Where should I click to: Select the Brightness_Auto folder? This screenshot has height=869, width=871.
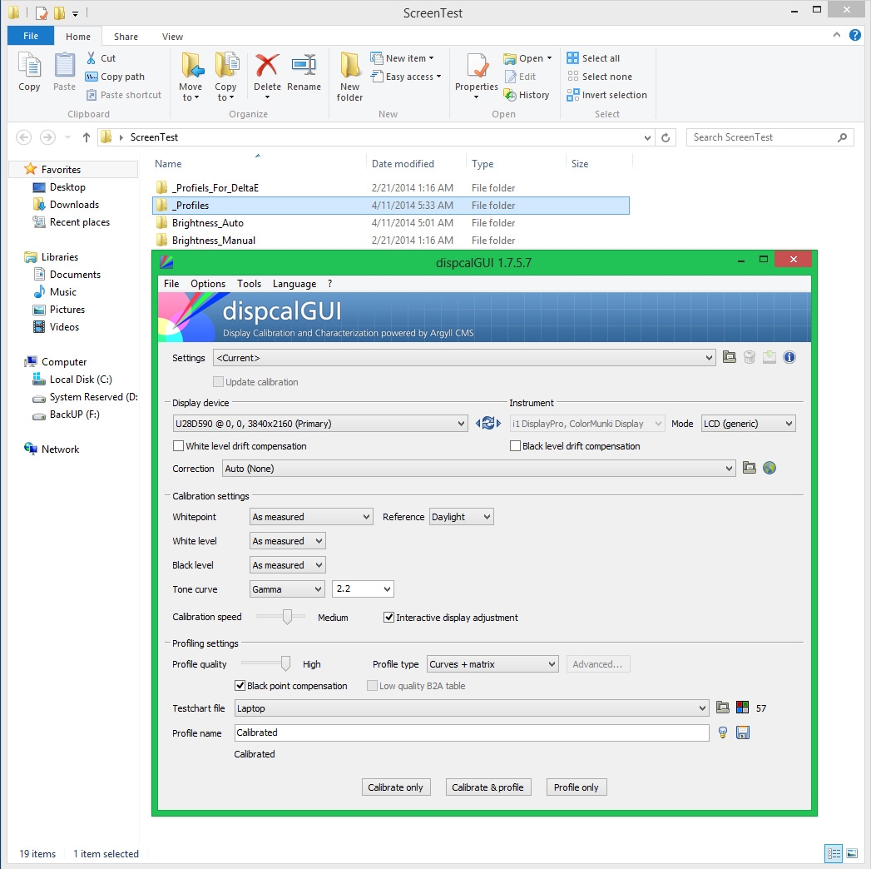click(x=390, y=223)
